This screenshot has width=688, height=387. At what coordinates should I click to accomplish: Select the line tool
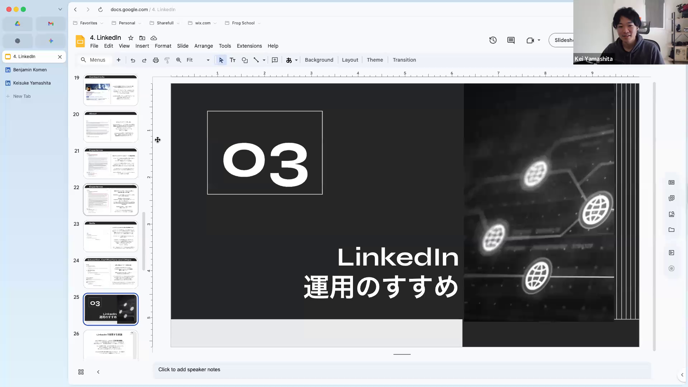click(256, 60)
